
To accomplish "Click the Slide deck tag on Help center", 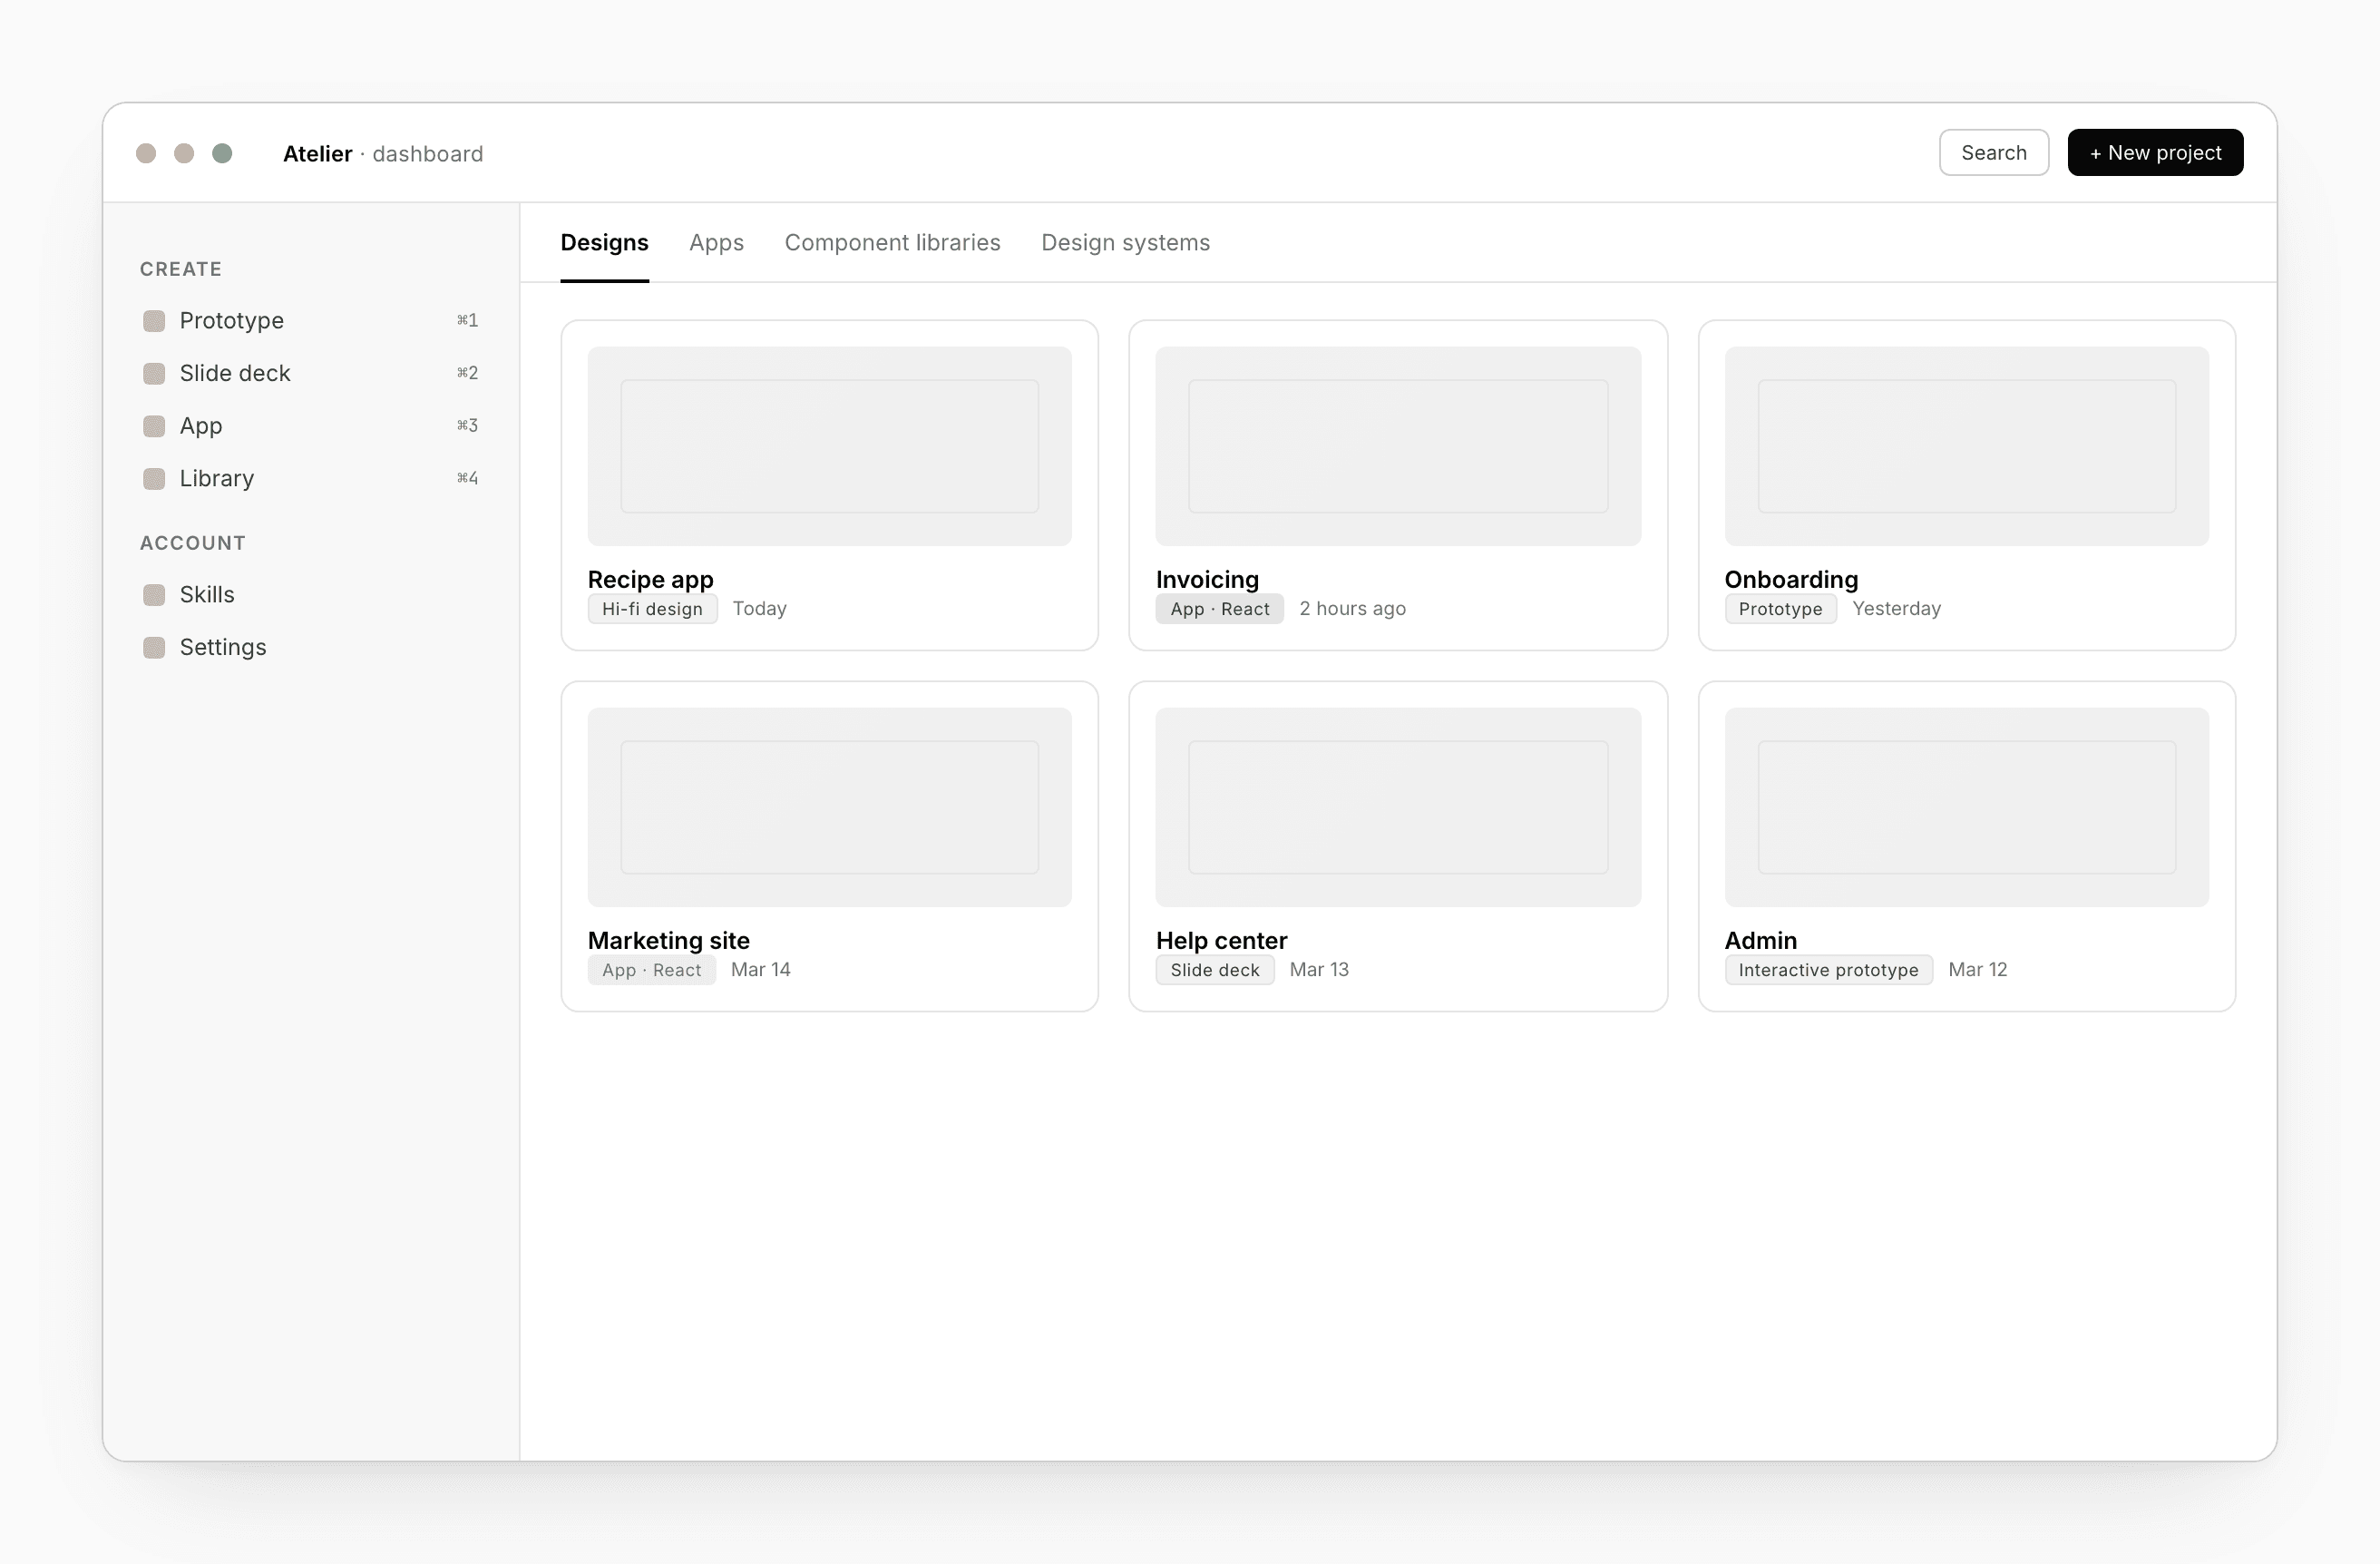I will coord(1215,970).
